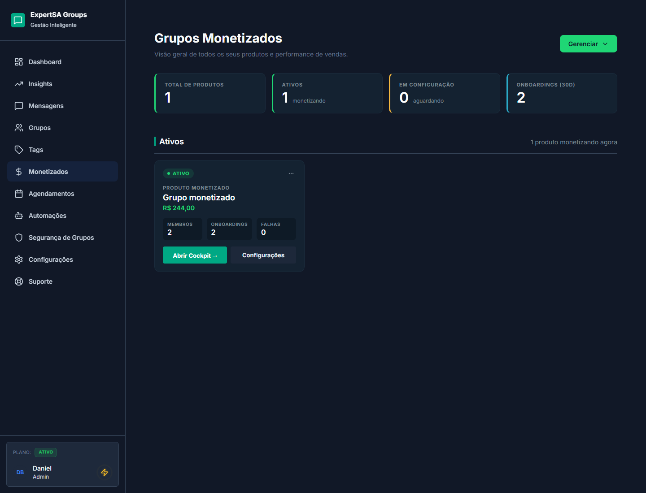Open Mensagens from the sidebar
Screen dimensions: 646x493
62,106
